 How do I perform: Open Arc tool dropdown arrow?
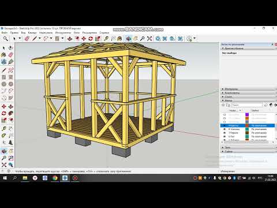tap(51, 39)
